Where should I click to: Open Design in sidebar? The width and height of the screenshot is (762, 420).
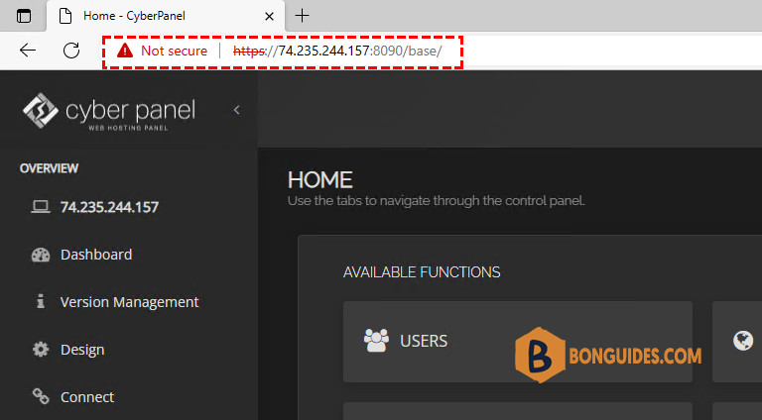click(x=82, y=350)
